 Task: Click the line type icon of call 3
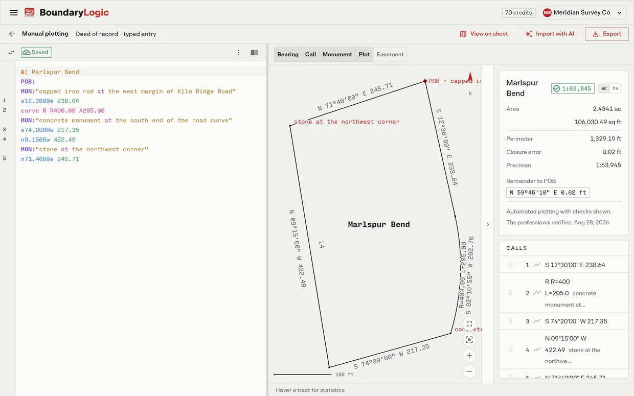click(537, 321)
